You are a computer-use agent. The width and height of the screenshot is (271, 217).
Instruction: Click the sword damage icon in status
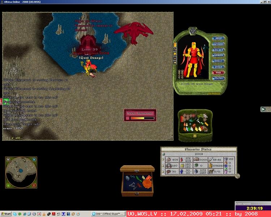pyautogui.click(x=210, y=160)
